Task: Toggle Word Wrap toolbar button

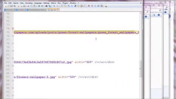Action: 69,6
